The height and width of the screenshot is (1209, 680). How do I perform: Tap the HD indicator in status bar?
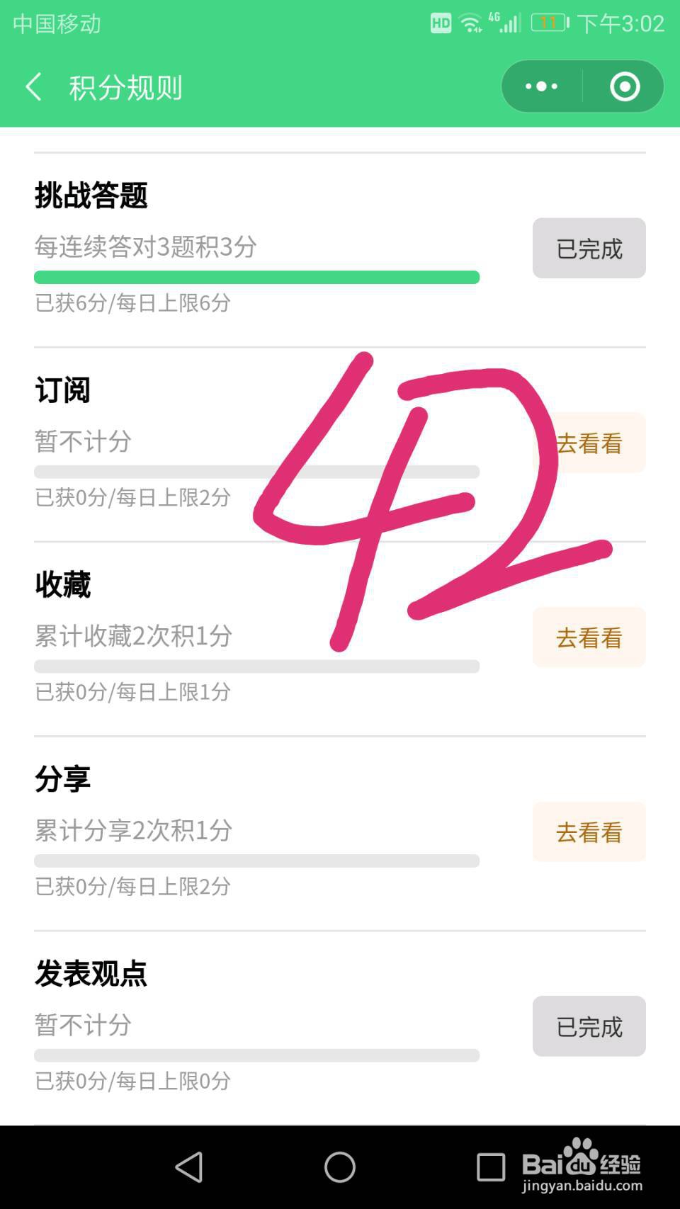point(441,23)
